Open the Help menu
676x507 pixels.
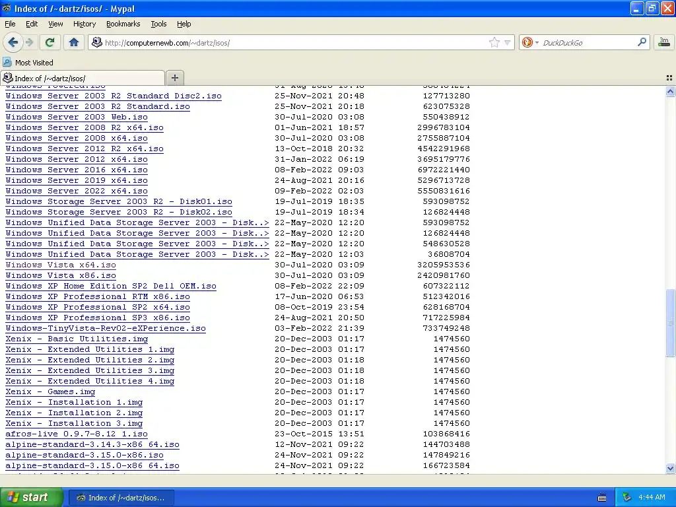click(x=184, y=24)
